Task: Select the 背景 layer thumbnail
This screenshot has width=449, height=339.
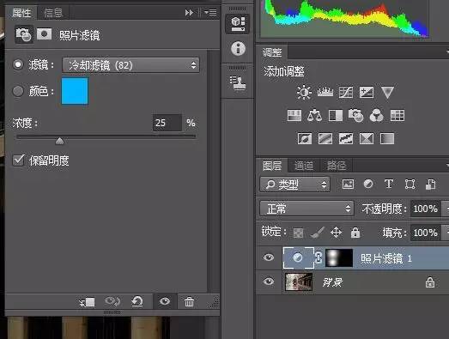Action: 299,281
